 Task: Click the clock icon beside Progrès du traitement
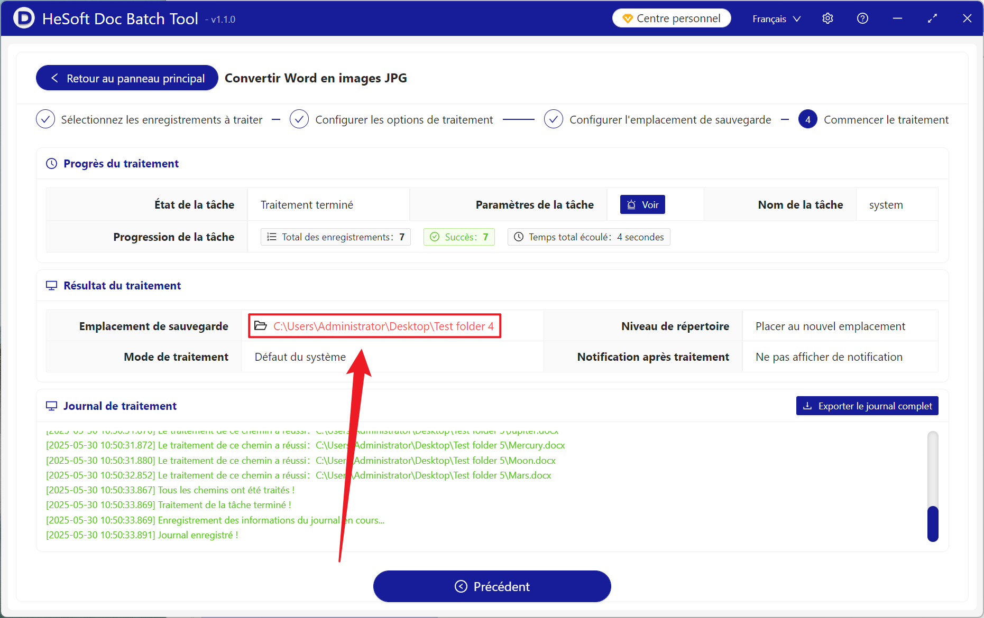(x=51, y=164)
